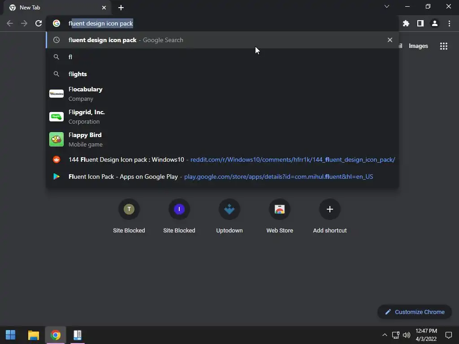Open the Google apps grid
Screen dimensions: 459x344
point(444,46)
